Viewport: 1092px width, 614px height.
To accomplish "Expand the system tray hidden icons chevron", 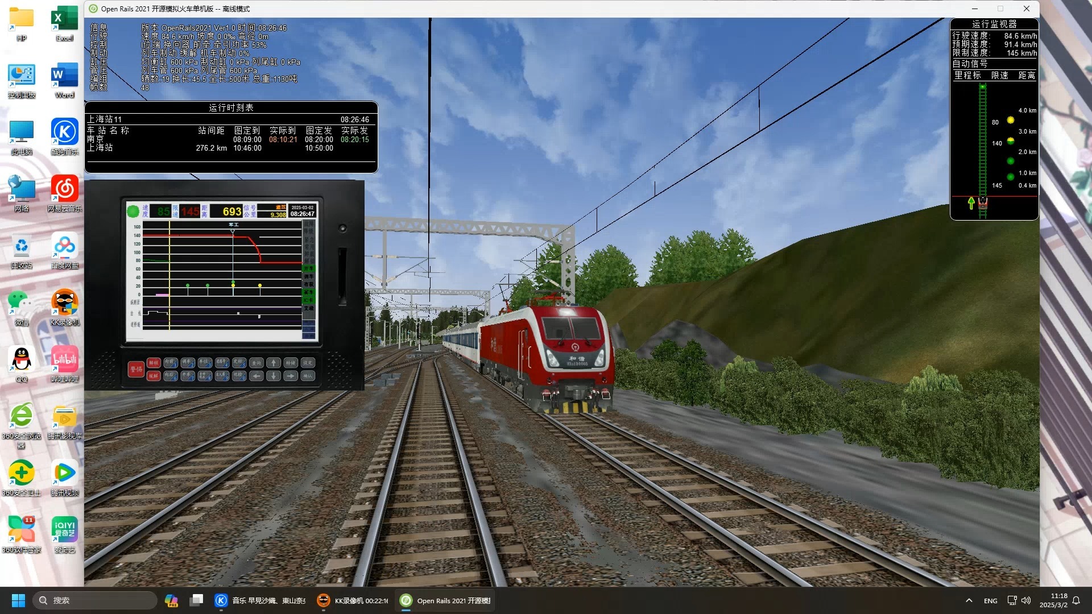I will coord(969,600).
